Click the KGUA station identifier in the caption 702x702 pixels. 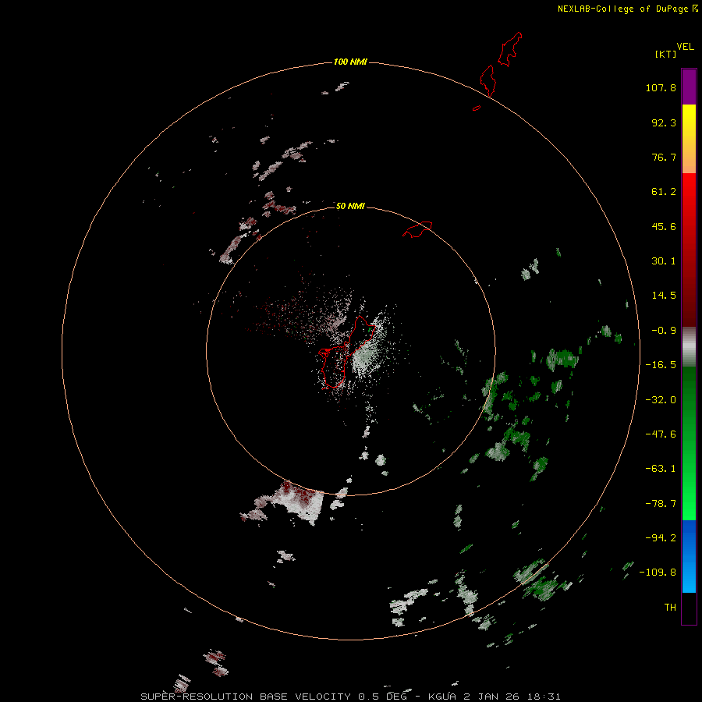442,697
